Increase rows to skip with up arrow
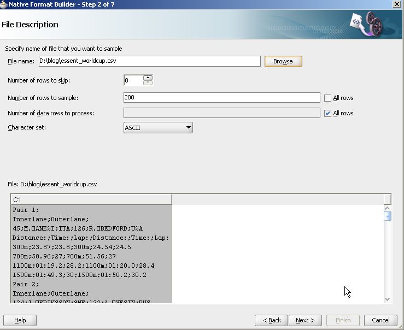The height and width of the screenshot is (330, 404). (148, 78)
